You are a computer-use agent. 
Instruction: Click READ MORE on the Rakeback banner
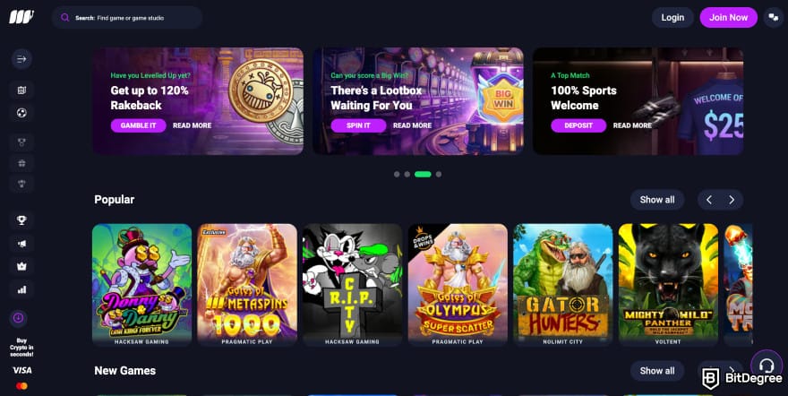tap(192, 125)
